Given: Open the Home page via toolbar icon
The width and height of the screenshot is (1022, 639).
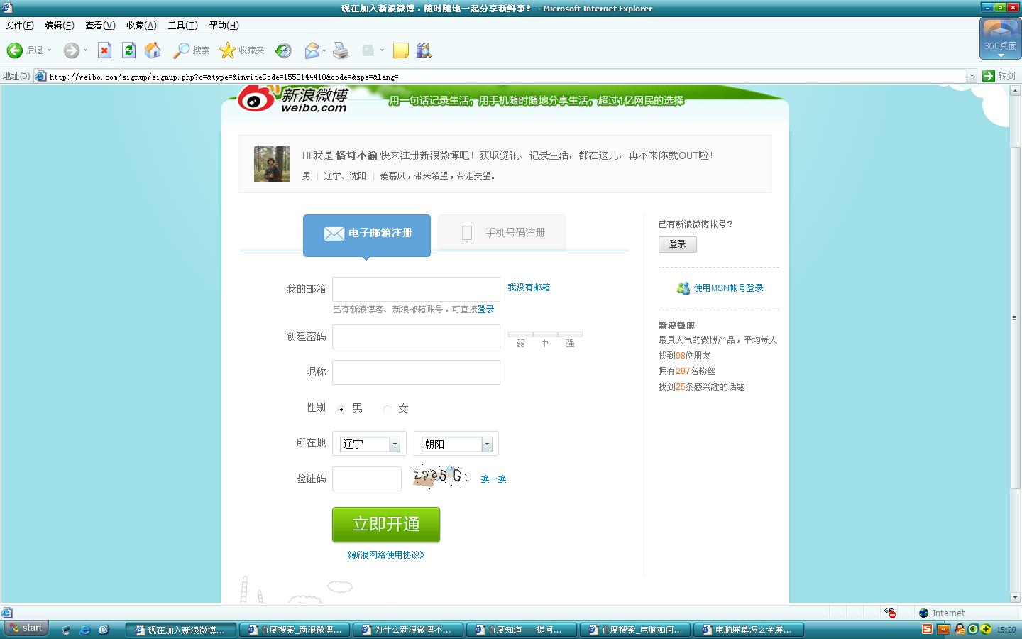Looking at the screenshot, I should tap(153, 50).
